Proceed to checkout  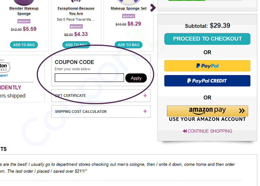tap(207, 39)
